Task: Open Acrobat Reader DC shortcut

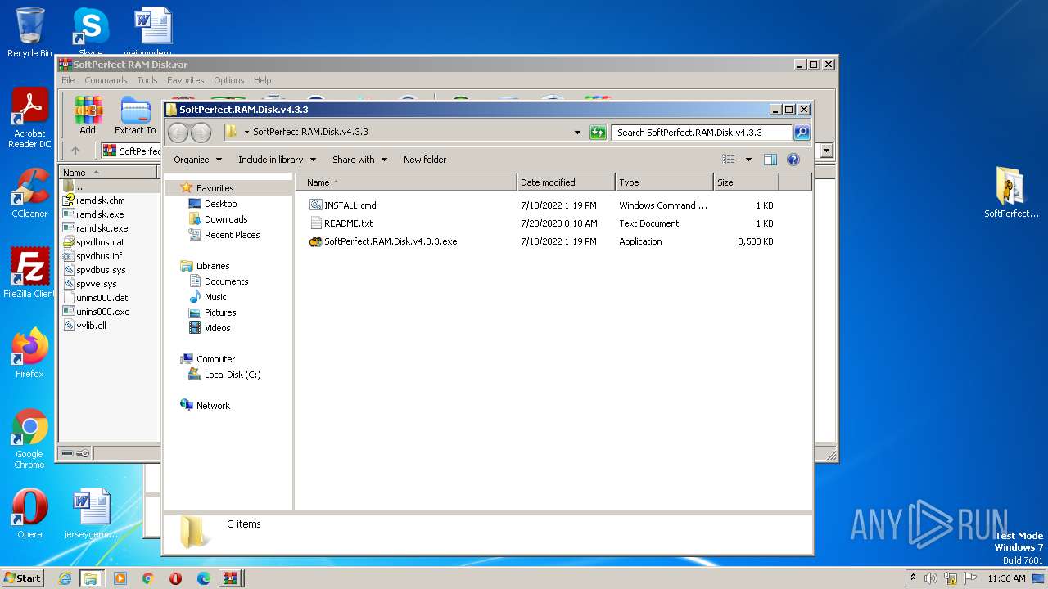Action: 29,119
